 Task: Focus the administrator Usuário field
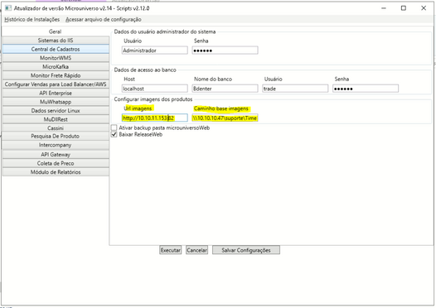click(155, 51)
